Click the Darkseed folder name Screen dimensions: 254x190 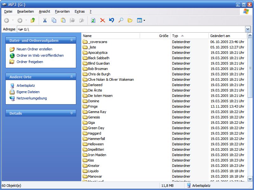(95, 85)
